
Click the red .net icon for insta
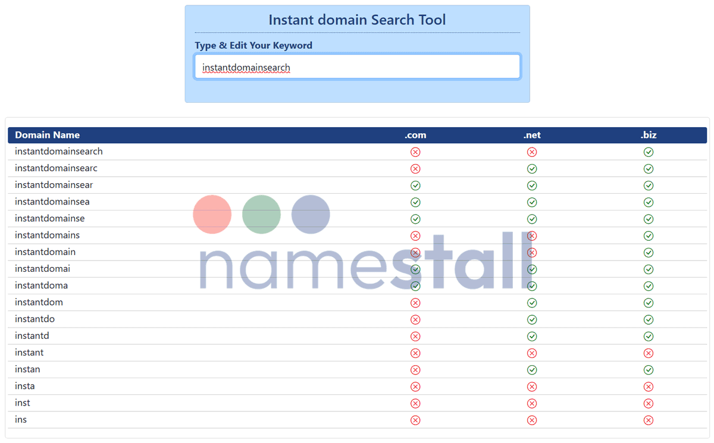tap(532, 386)
